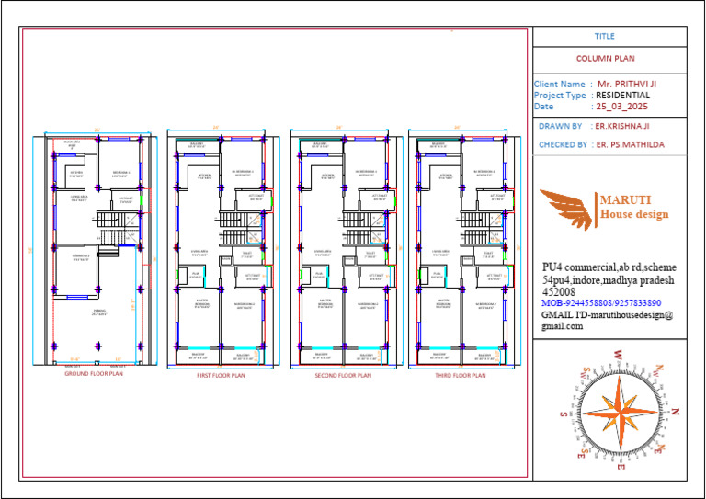This screenshot has height=499, width=706.
Task: Select the S letter on compass
Action: (x=564, y=414)
